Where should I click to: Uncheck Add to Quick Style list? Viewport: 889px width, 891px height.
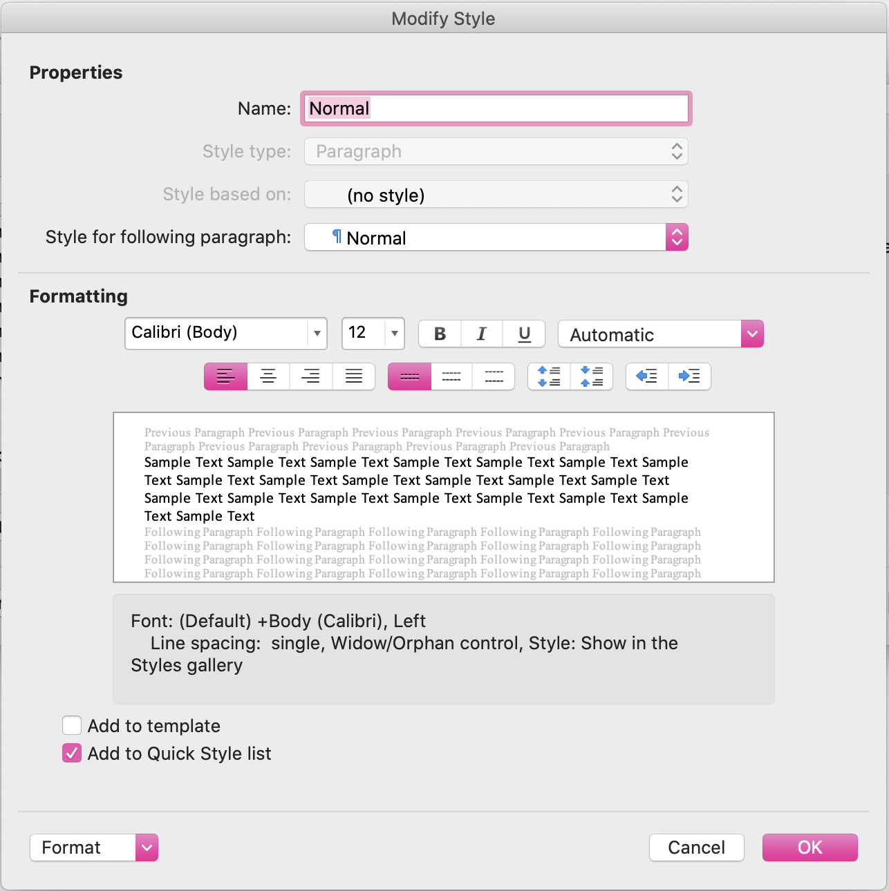tap(72, 753)
